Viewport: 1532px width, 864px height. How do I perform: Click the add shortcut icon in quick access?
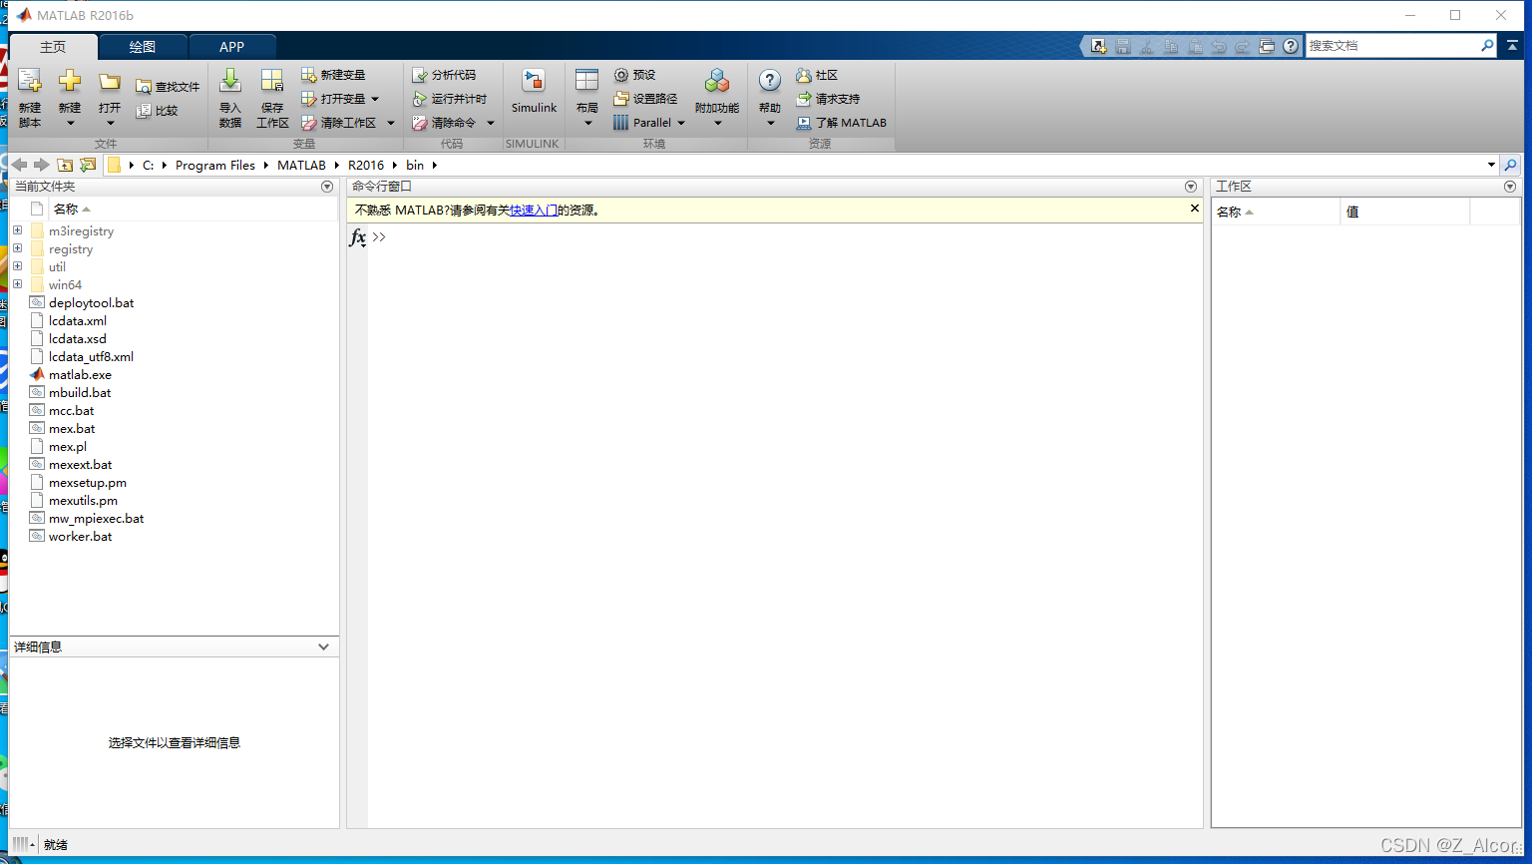[1098, 46]
